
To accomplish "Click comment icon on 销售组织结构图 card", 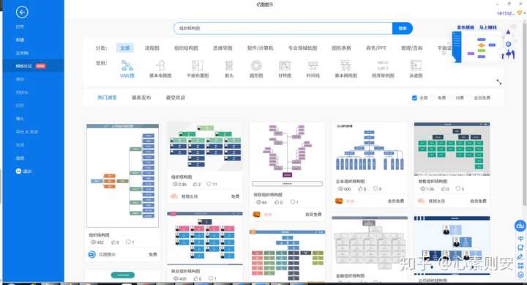I will pos(457,189).
